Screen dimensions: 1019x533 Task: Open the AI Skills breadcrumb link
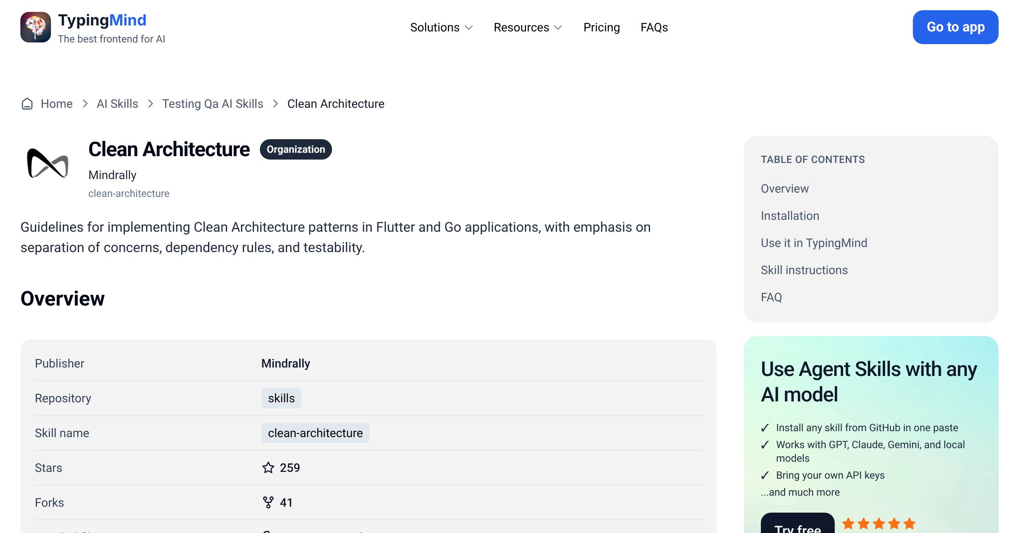click(118, 104)
